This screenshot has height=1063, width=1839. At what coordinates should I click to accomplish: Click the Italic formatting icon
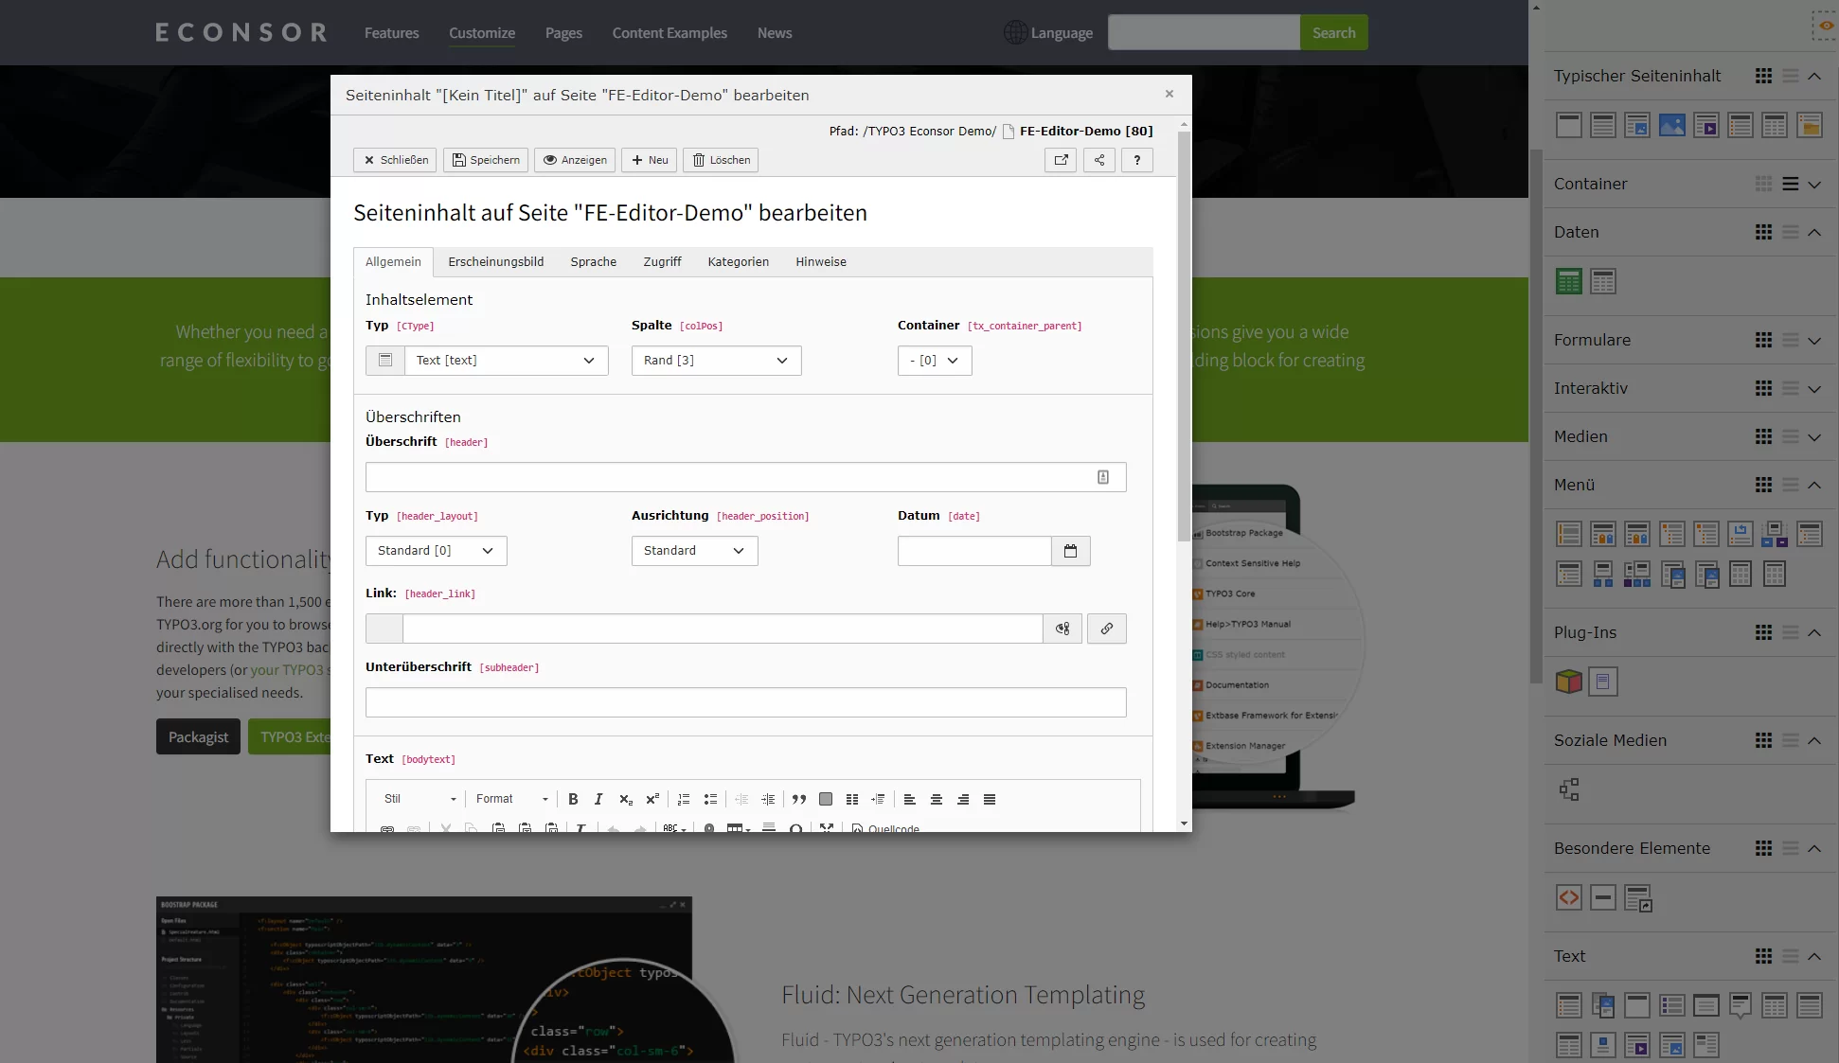598,799
